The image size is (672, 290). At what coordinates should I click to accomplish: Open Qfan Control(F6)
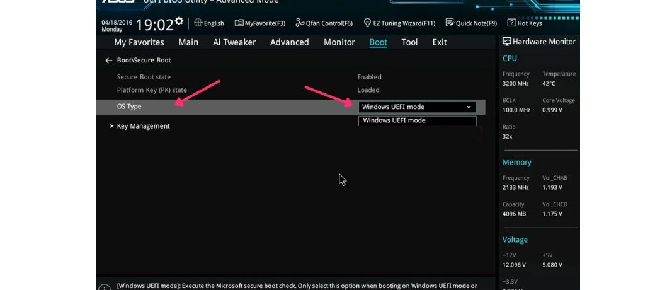324,23
